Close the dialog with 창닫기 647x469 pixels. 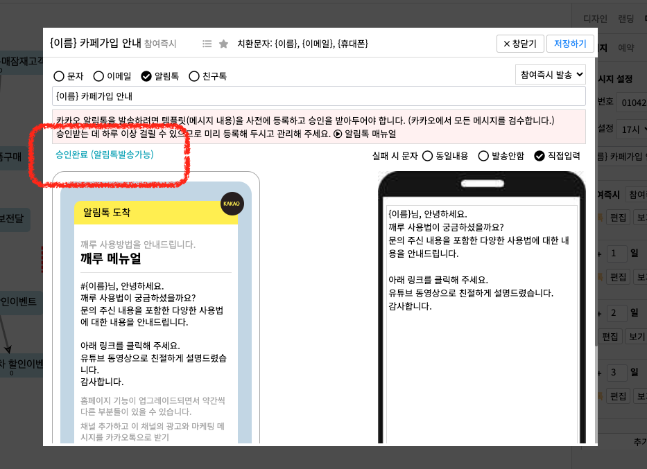tap(520, 44)
